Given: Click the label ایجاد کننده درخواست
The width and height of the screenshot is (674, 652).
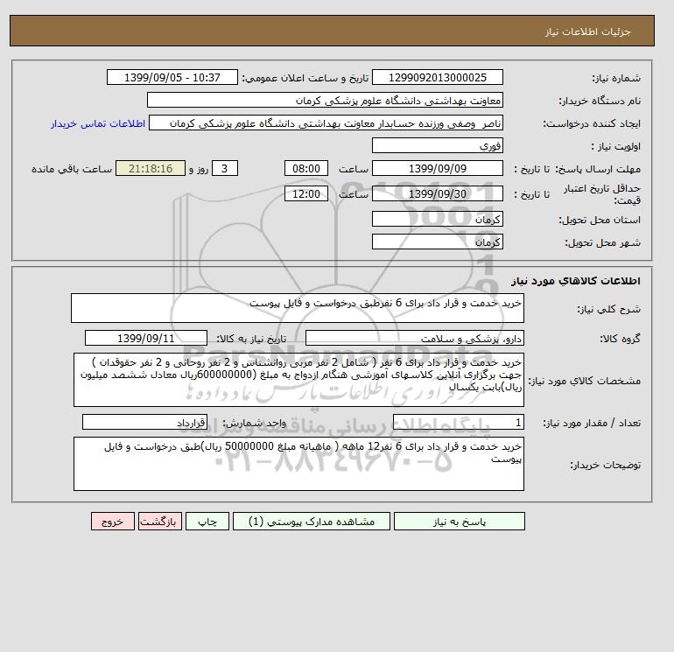Looking at the screenshot, I should pyautogui.click(x=592, y=124).
